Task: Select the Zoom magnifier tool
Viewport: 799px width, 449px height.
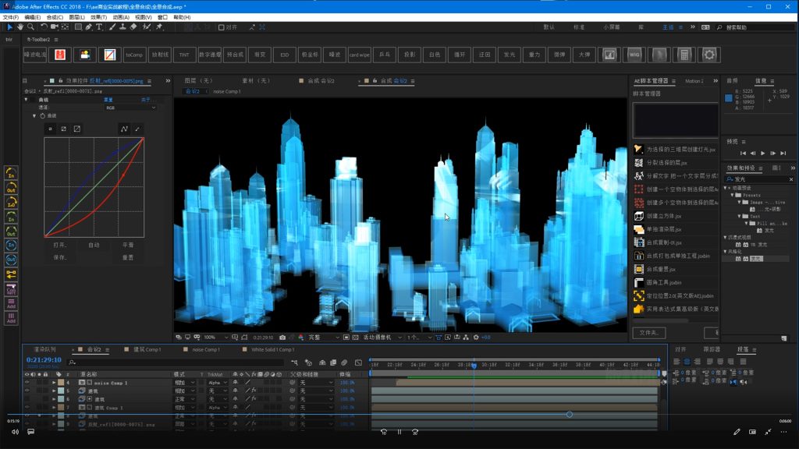Action: pyautogui.click(x=30, y=27)
